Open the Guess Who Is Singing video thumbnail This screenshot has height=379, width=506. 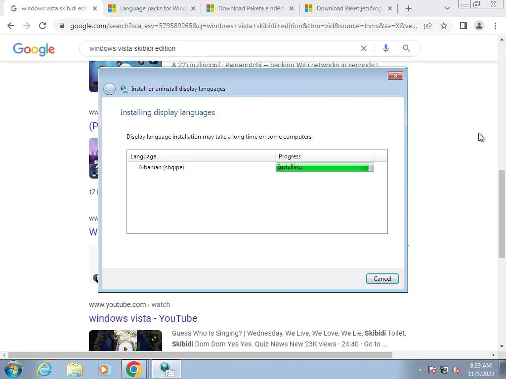click(x=126, y=341)
